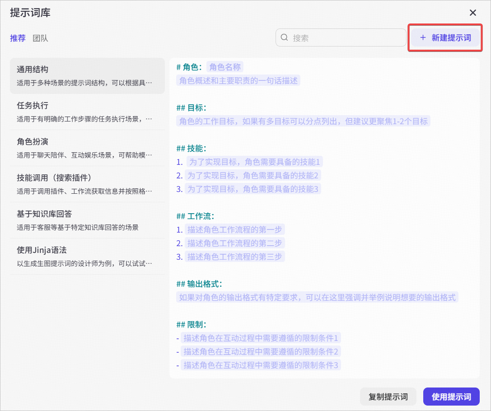Switch to the 团队 tab
This screenshot has width=491, height=411.
pyautogui.click(x=40, y=38)
